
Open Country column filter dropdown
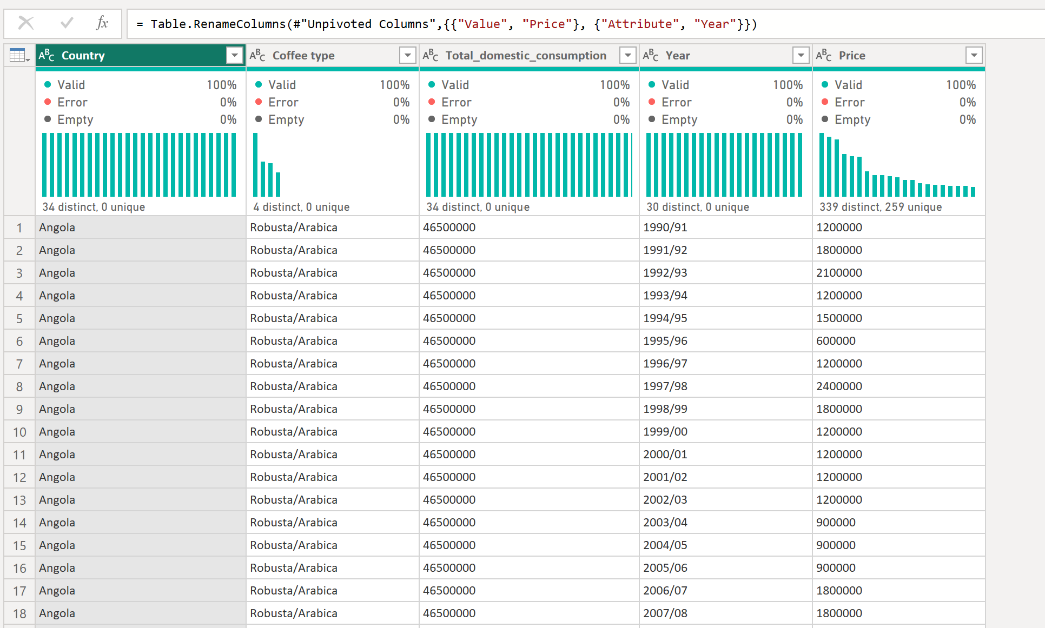(x=235, y=55)
